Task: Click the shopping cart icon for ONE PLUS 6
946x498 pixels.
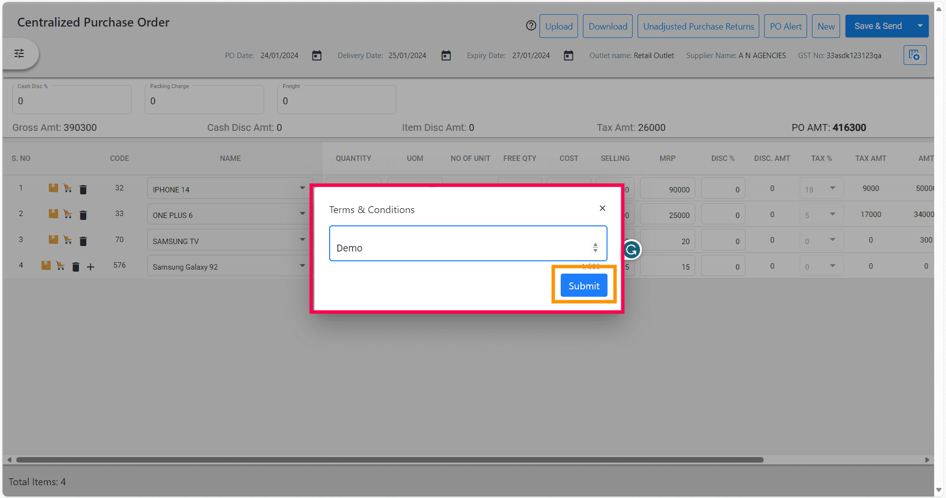Action: click(x=68, y=214)
